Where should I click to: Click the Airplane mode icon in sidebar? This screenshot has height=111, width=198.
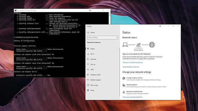88,75
